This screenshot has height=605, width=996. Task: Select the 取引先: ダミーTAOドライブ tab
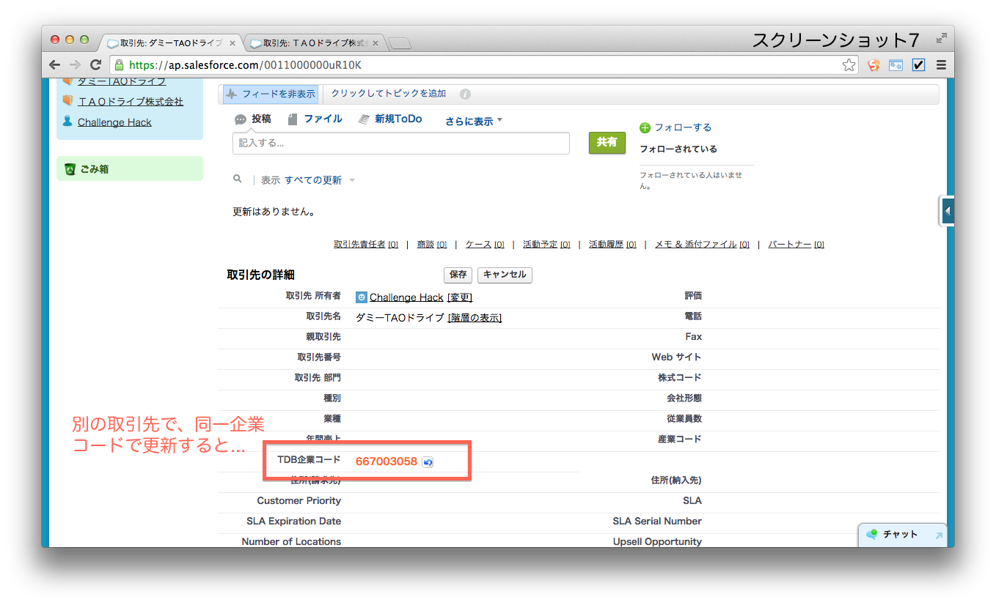click(x=170, y=43)
